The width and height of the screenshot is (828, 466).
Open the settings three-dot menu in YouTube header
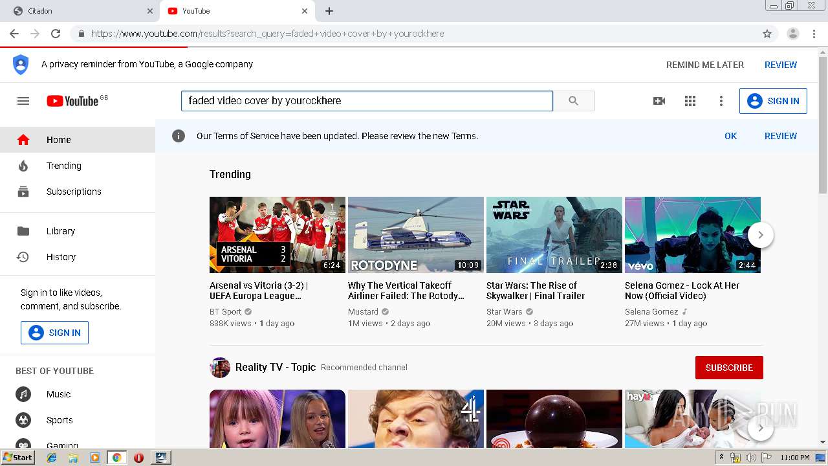pos(721,101)
